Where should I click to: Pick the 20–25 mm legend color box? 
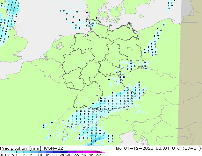pos(57,152)
